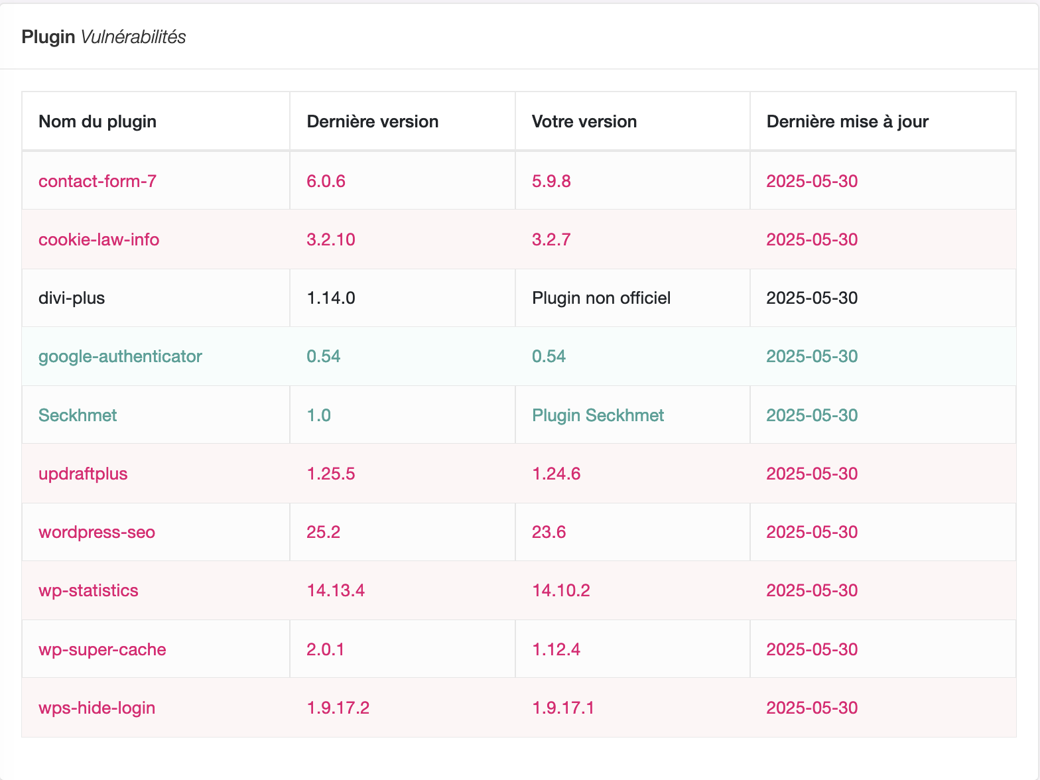Click the update date in updraftplus row
This screenshot has height=780, width=1040.
[812, 474]
